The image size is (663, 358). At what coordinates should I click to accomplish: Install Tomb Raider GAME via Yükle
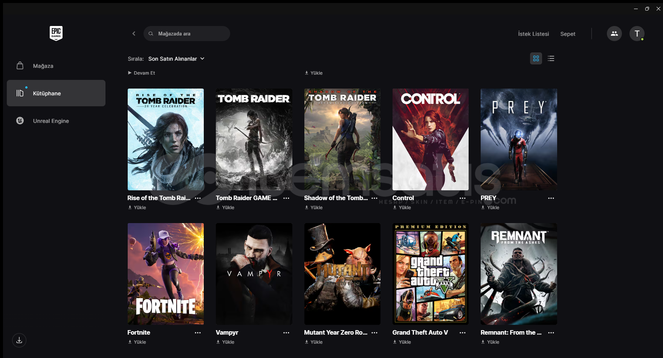pos(225,208)
